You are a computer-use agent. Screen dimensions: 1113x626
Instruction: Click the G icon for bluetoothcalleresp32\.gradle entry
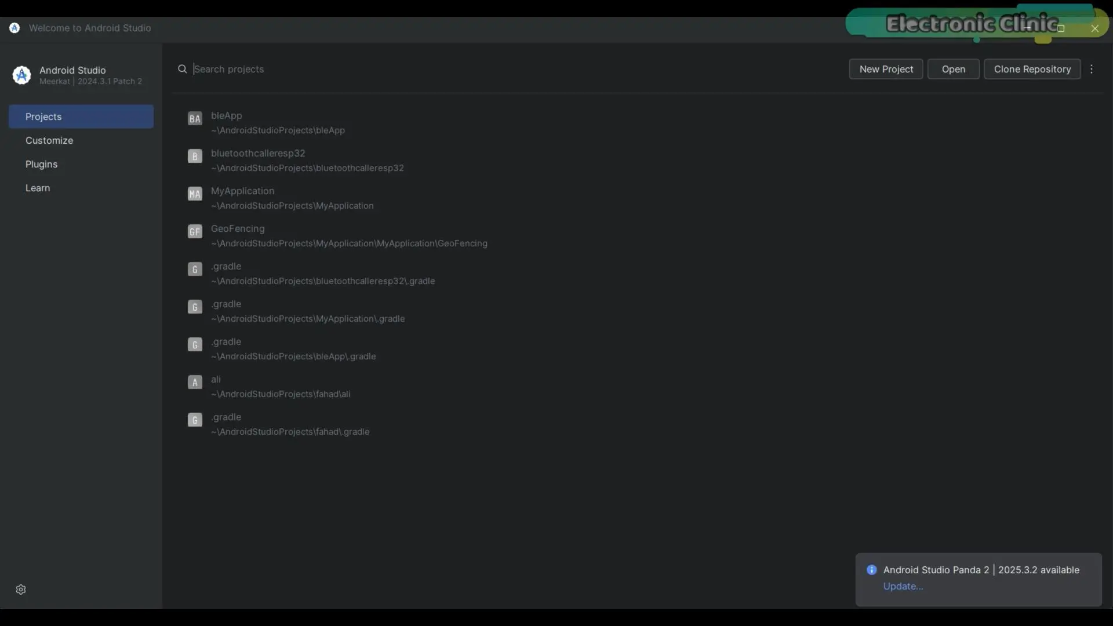coord(195,270)
